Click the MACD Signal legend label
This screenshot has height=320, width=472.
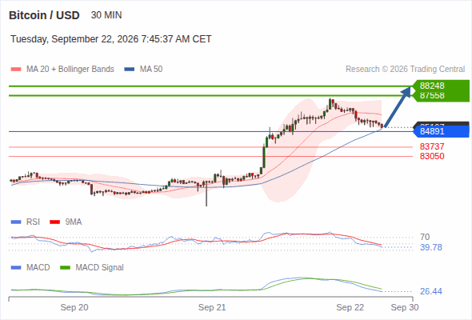pyautogui.click(x=99, y=268)
